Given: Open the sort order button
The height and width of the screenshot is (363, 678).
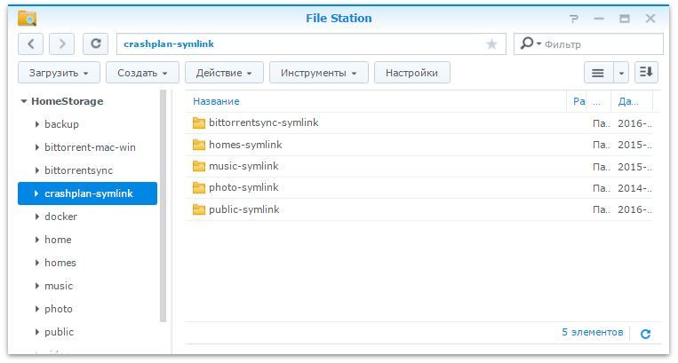Looking at the screenshot, I should [646, 73].
